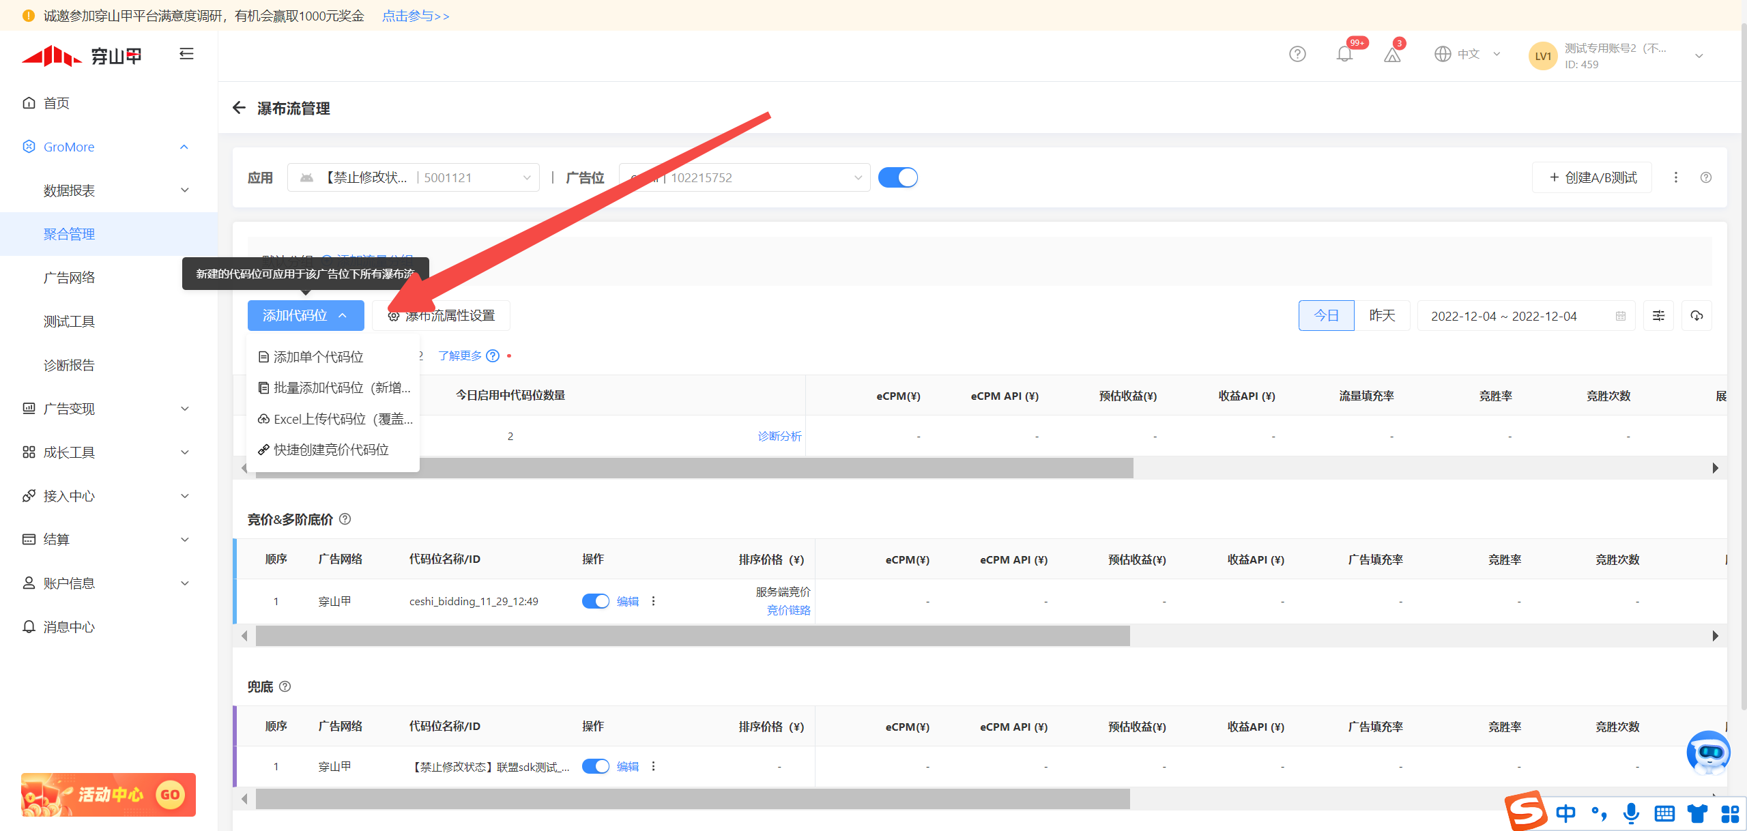1747x831 pixels.
Task: Open the 广告位 dropdown showing 102215752
Action: (745, 177)
